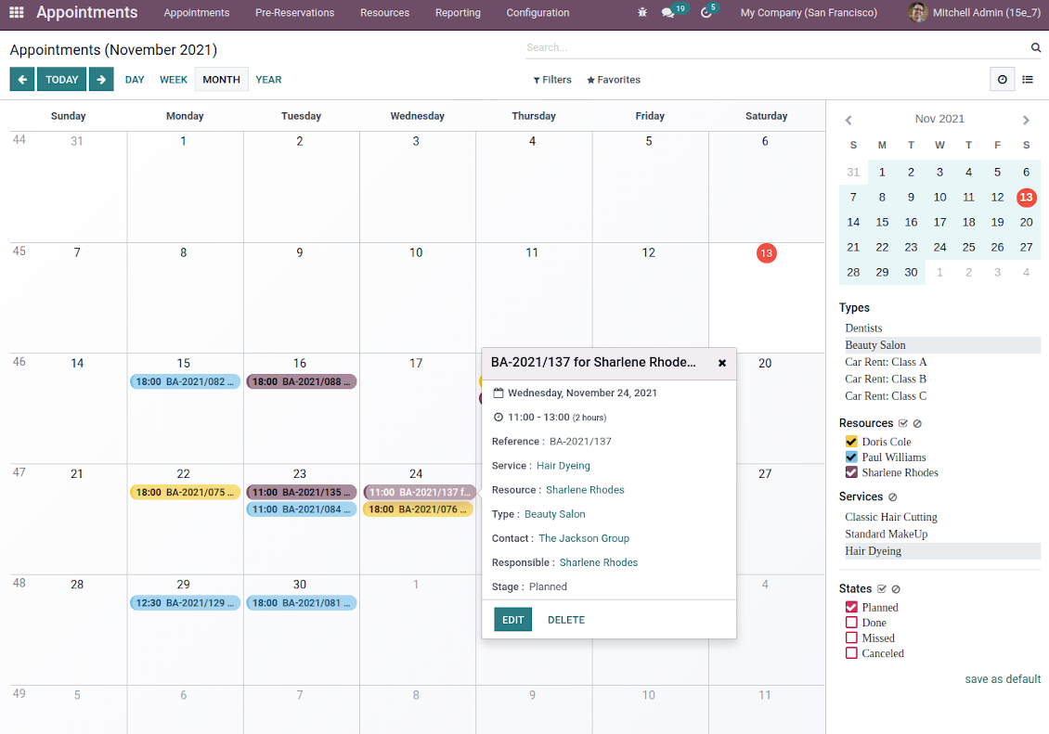Open the 11:00 BA-2021/135 appointment
1049x734 pixels.
302,492
